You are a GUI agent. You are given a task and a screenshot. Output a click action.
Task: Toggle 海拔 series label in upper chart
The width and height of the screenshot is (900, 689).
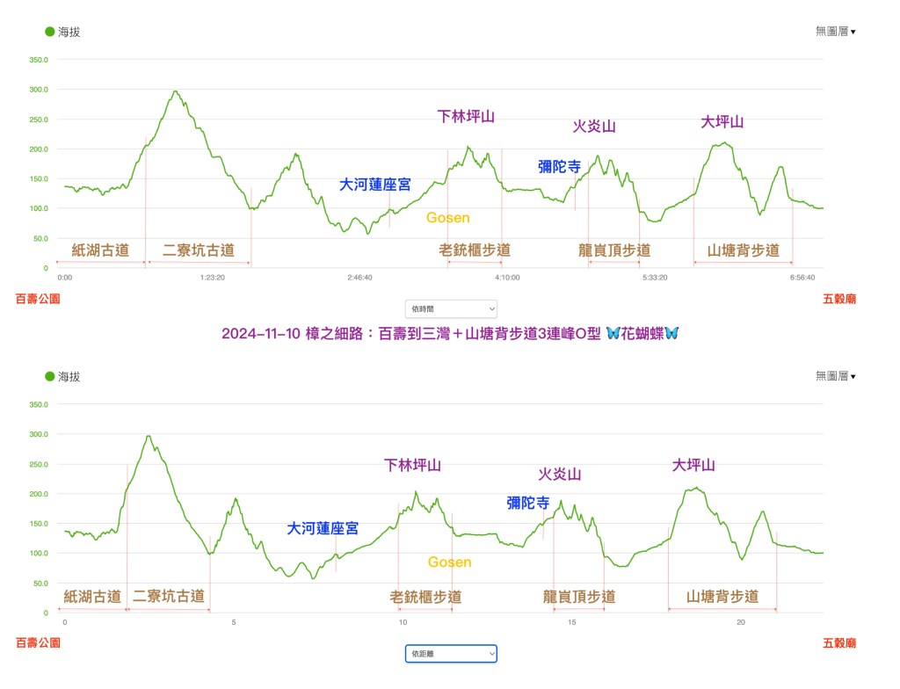(x=69, y=32)
